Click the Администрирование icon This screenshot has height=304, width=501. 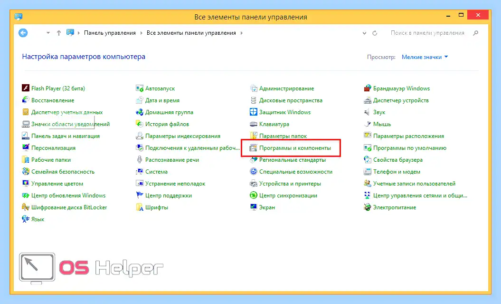pos(254,88)
